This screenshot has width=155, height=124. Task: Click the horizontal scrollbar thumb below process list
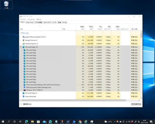click(73, 100)
